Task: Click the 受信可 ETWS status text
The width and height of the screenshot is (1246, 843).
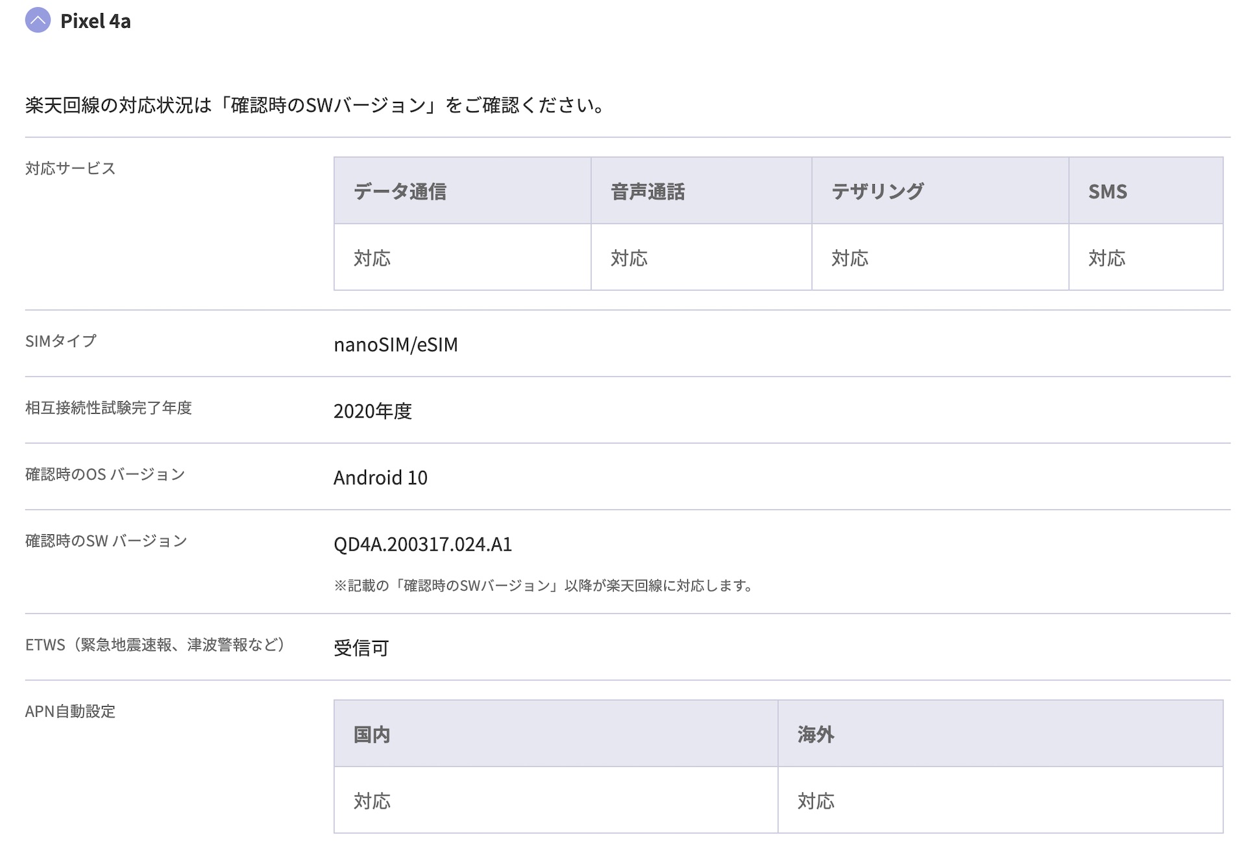Action: pos(361,648)
